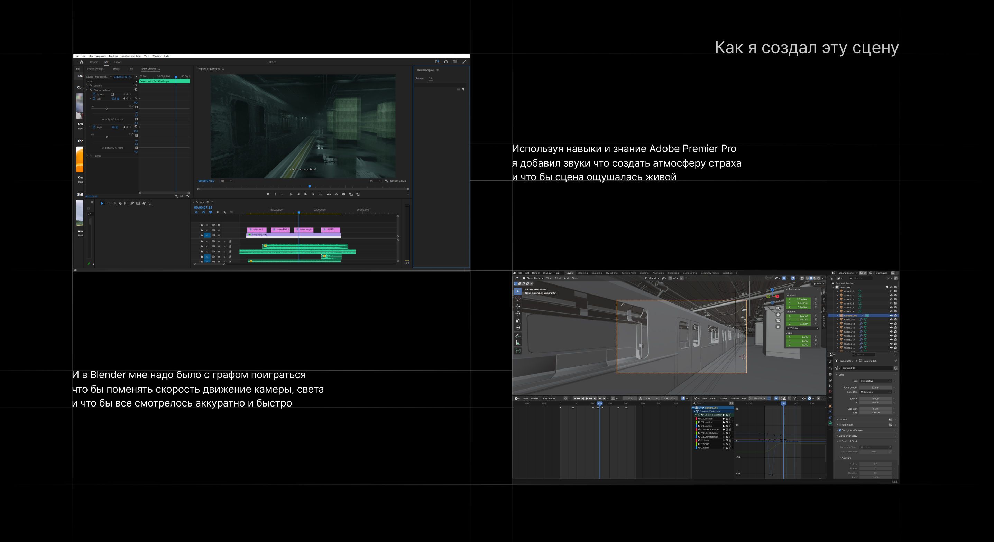The width and height of the screenshot is (994, 542).
Task: Select the Pen tool in Premiere
Action: (x=132, y=203)
